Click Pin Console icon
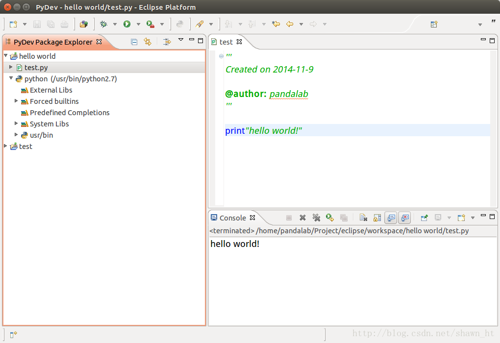 tap(424, 218)
